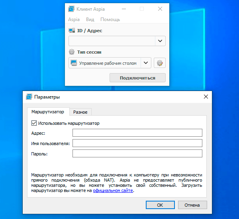Click gear icon beside Тип сессии label
The width and height of the screenshot is (239, 219).
tap(72, 52)
